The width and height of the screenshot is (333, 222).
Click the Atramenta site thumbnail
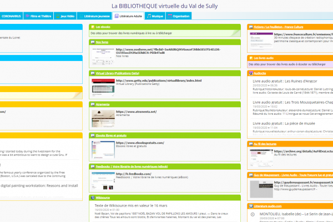[103, 119]
